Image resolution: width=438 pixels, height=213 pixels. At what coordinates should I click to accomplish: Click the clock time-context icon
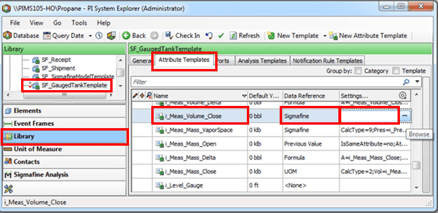pyautogui.click(x=99, y=36)
